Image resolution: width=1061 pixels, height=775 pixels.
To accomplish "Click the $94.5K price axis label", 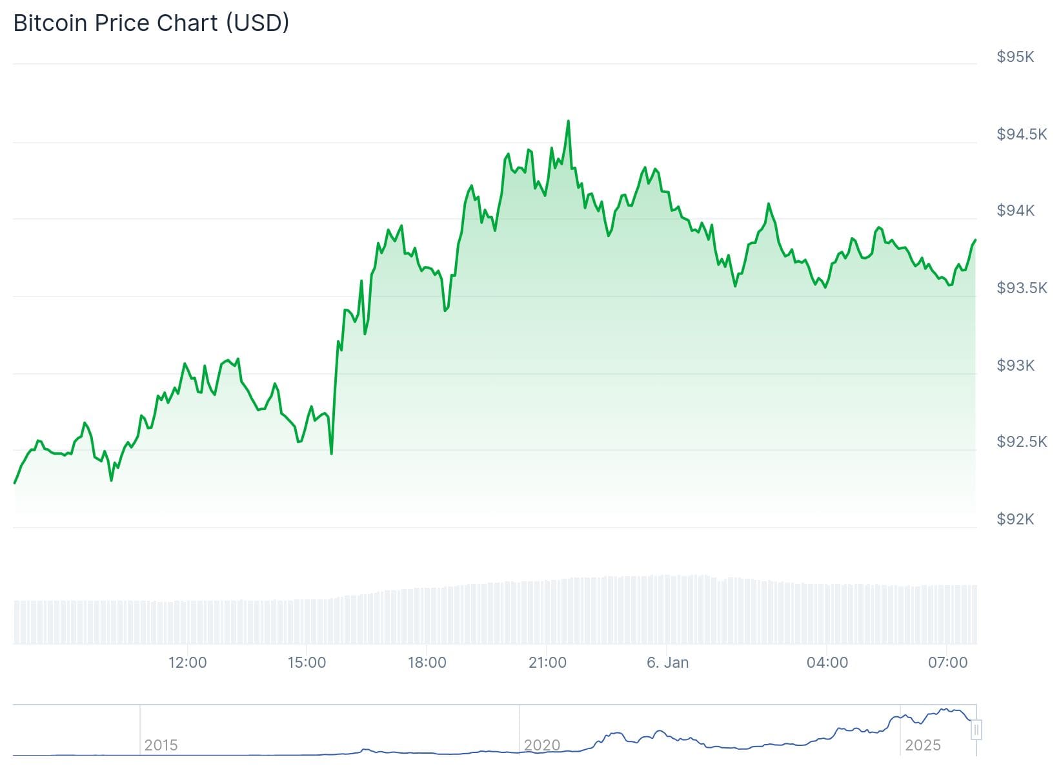I will point(1022,134).
